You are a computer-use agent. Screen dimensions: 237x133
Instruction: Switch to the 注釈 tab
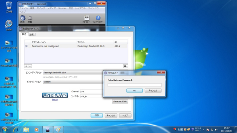coord(31,34)
